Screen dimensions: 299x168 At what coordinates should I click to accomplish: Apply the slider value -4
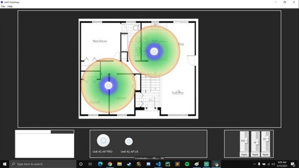(256, 154)
